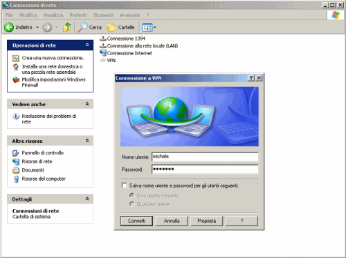
Task: Click Modifica impostazioni Windows Firewall link
Action: click(53, 82)
